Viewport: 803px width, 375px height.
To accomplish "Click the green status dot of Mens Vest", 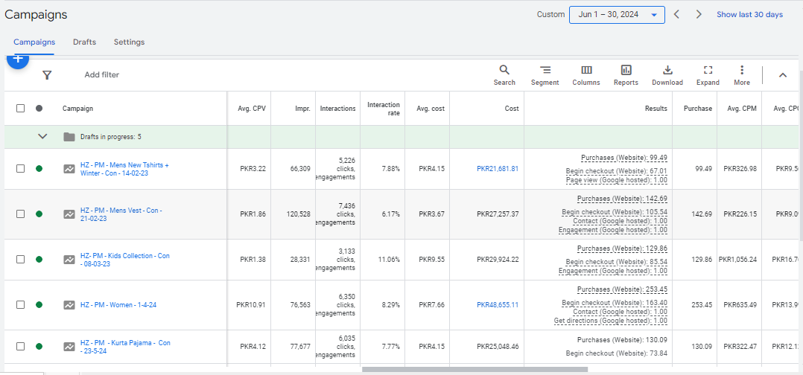I will pos(39,214).
